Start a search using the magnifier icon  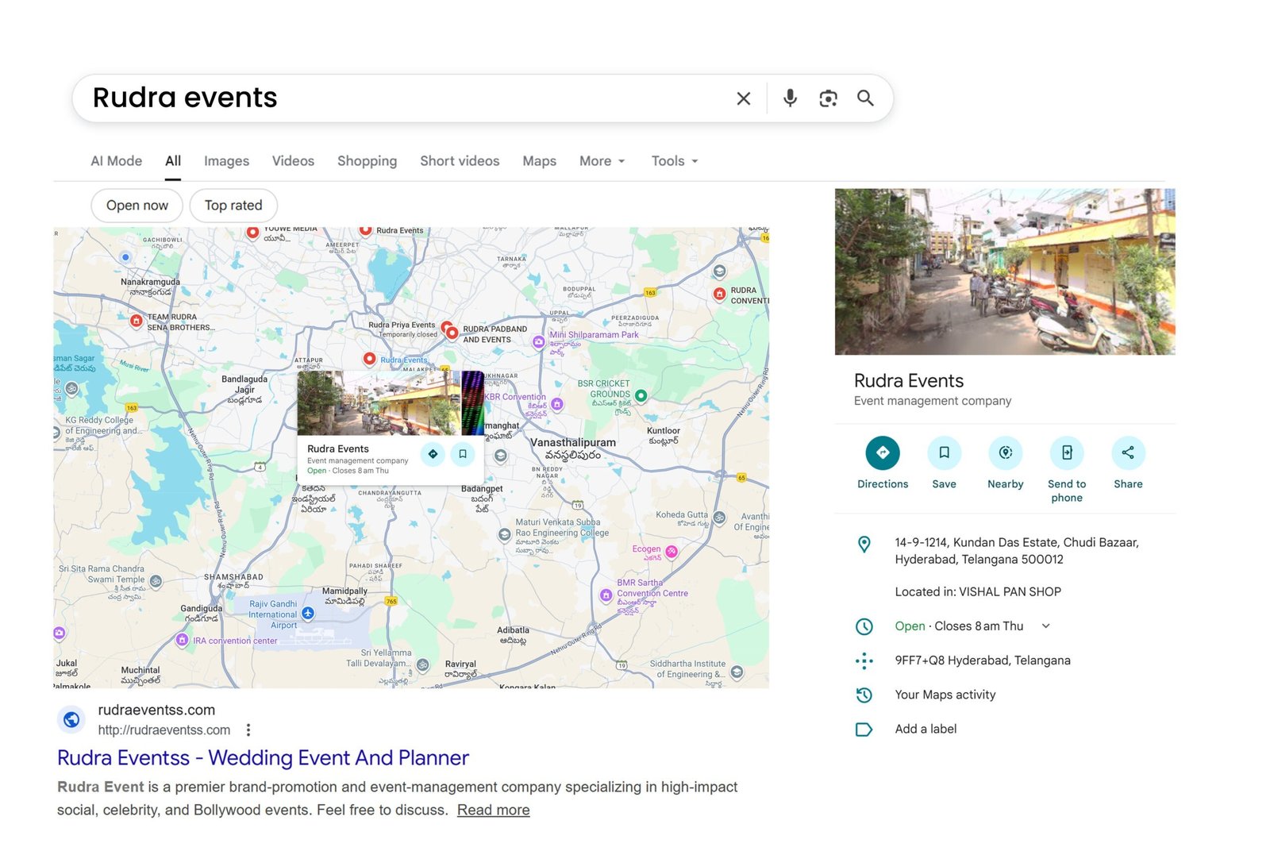click(865, 98)
